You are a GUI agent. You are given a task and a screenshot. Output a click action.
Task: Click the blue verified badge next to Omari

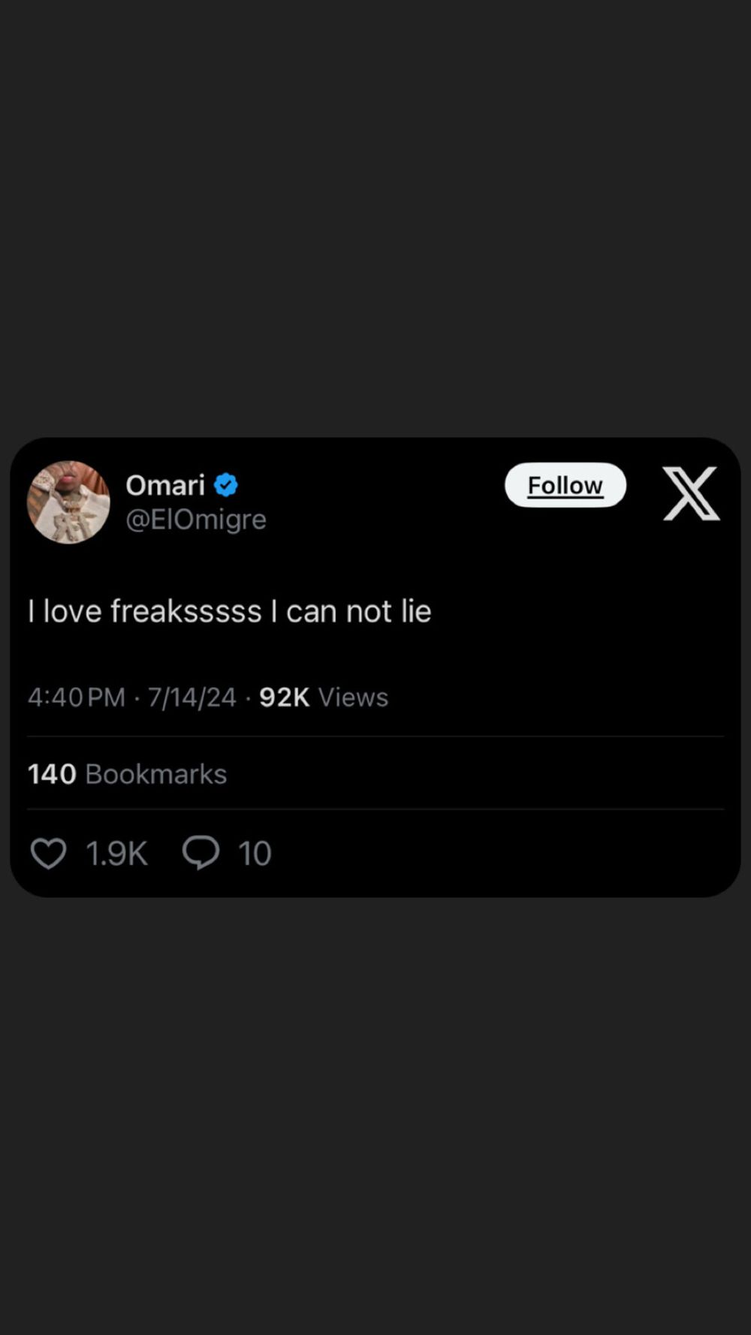[226, 485]
